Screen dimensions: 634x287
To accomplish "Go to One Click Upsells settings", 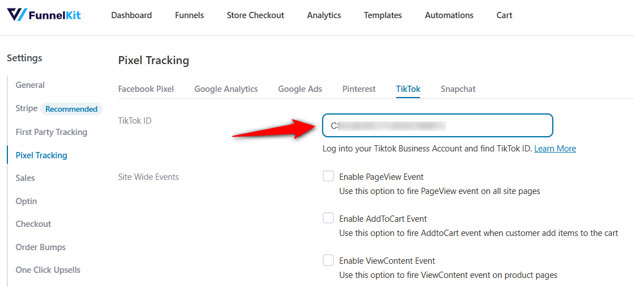I will tap(48, 270).
